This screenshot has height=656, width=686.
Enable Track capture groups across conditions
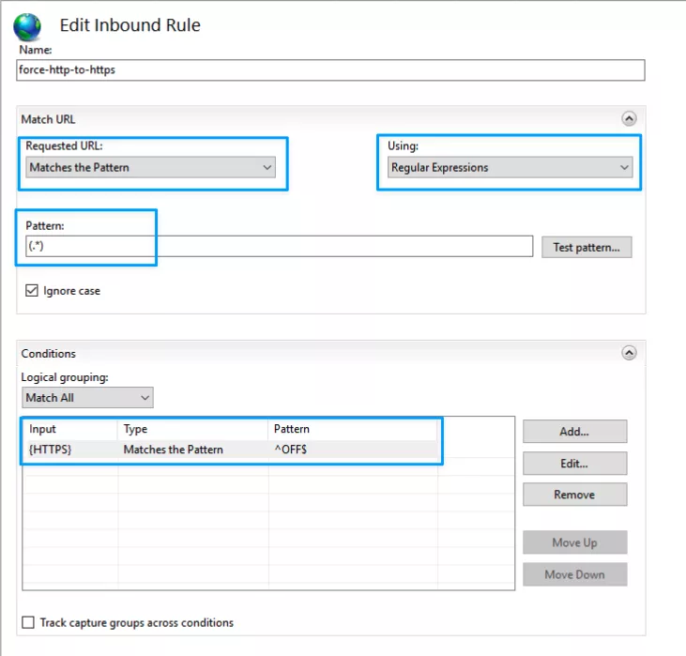(28, 622)
